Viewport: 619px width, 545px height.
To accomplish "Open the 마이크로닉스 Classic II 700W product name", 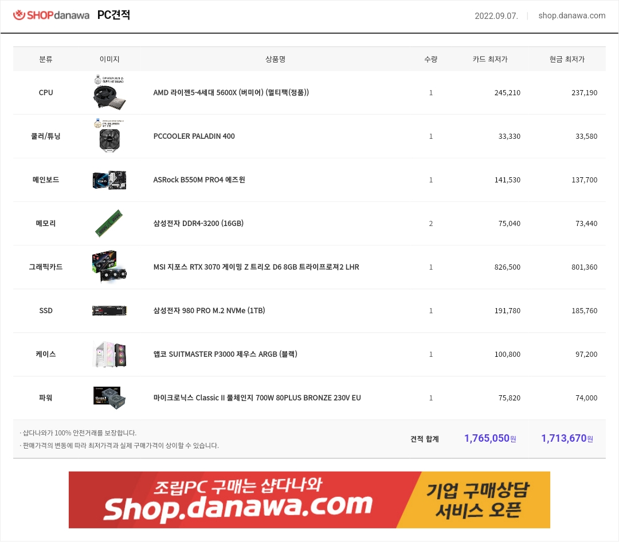I will click(257, 398).
